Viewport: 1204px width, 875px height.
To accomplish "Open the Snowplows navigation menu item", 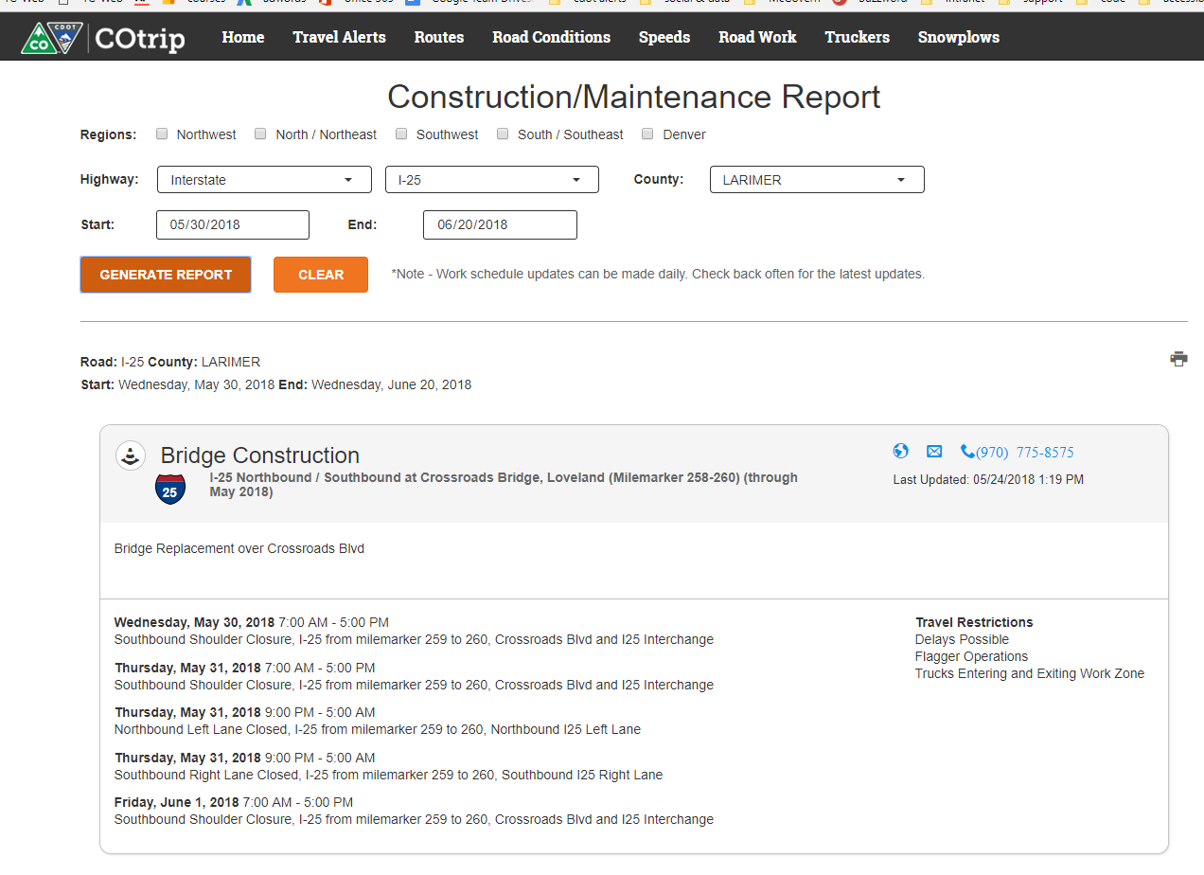I will [958, 38].
